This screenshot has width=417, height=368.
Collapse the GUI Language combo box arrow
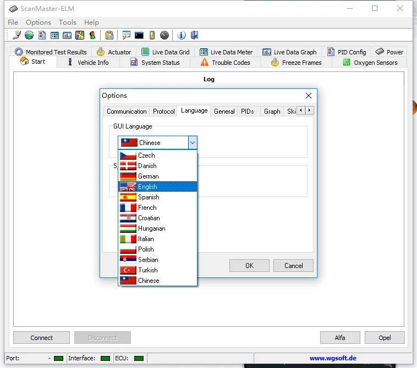tap(193, 143)
